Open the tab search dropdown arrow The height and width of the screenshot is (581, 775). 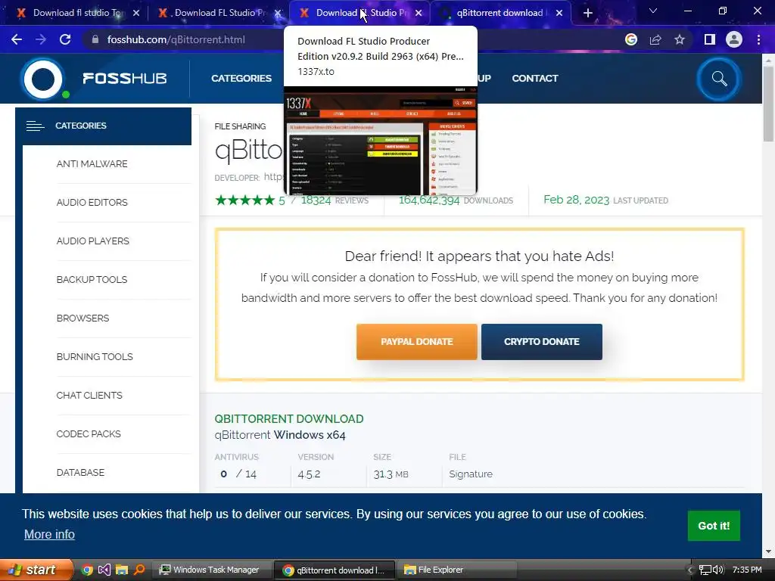[653, 11]
